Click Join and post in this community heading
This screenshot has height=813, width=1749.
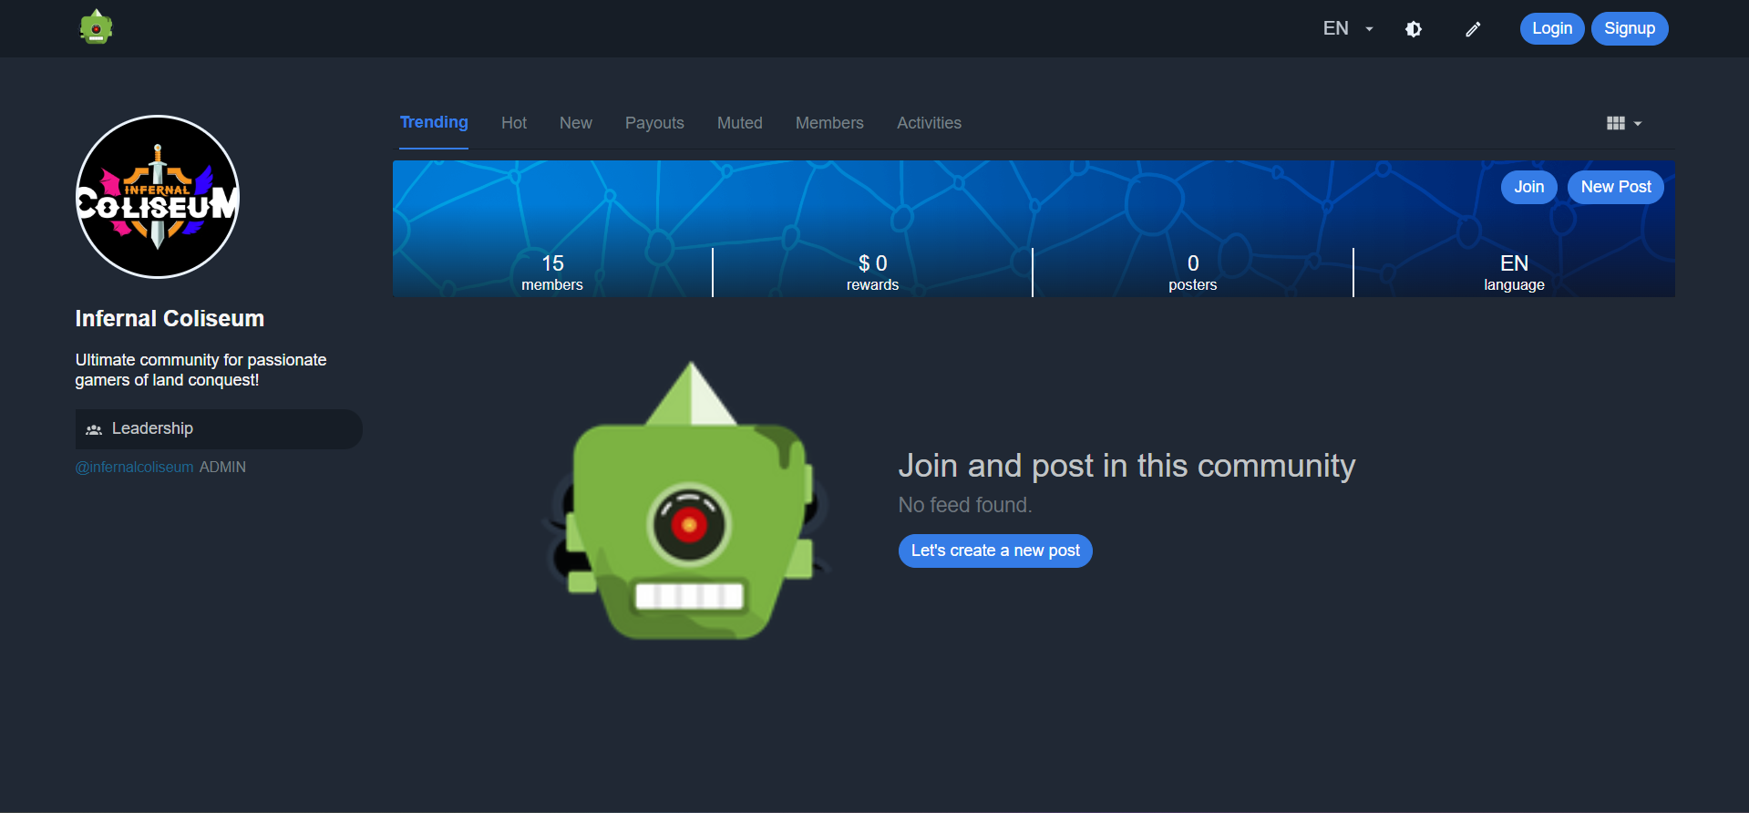pyautogui.click(x=1127, y=466)
